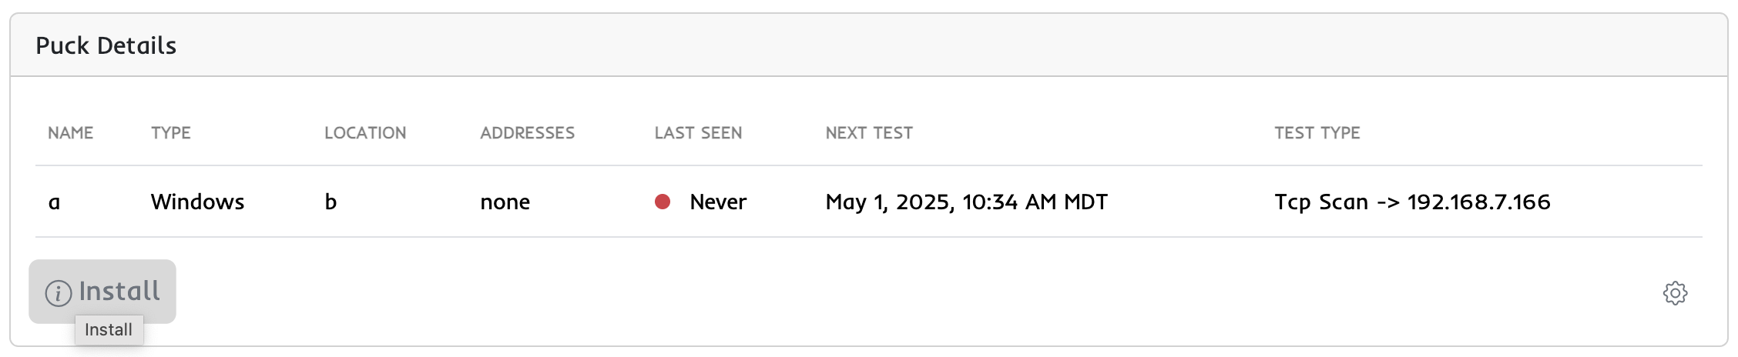Click the Puck Details panel title
This screenshot has width=1738, height=357.
pyautogui.click(x=106, y=45)
